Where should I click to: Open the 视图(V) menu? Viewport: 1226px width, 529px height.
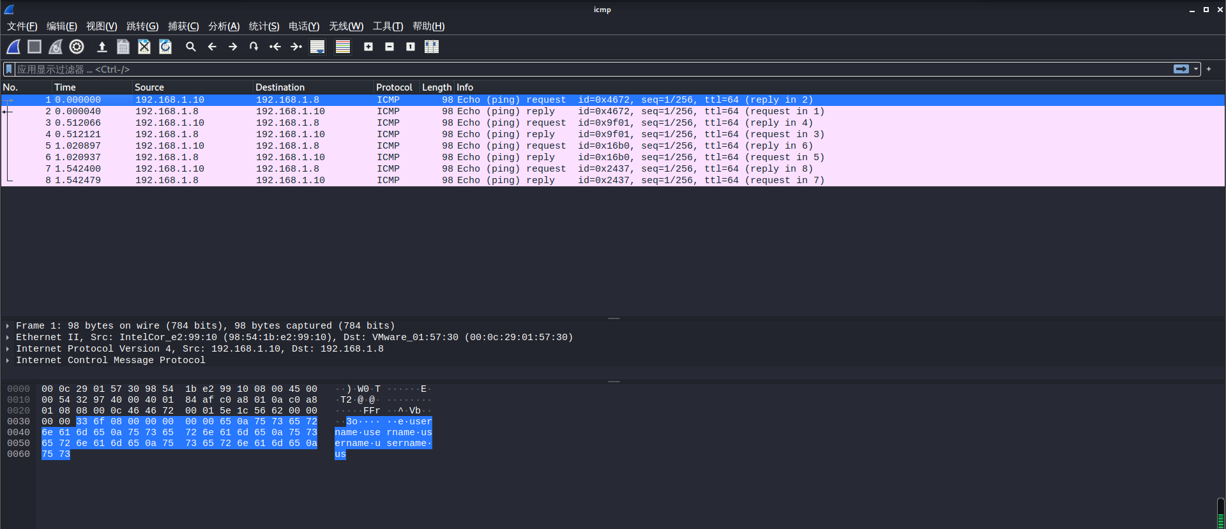pyautogui.click(x=102, y=26)
